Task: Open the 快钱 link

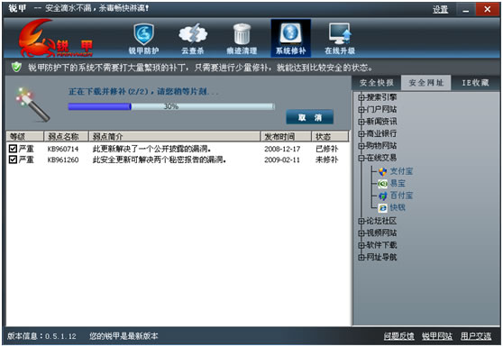Action: click(x=398, y=208)
